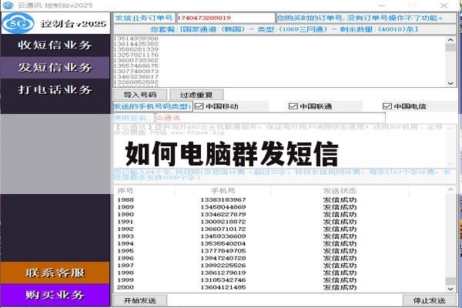Viewport: 462px width, 308px height.
Task: Click the title bar app icon
Action: (x=8, y=5)
